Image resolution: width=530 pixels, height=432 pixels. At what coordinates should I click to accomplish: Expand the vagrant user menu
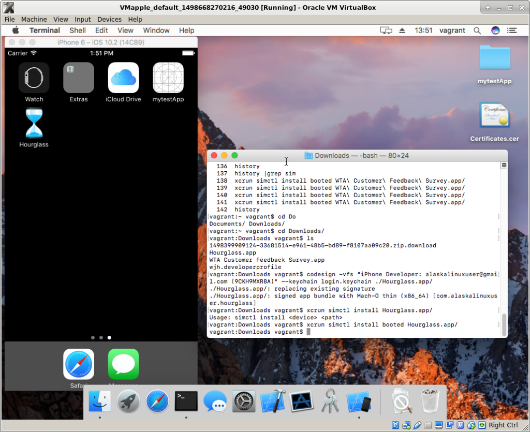tap(452, 31)
